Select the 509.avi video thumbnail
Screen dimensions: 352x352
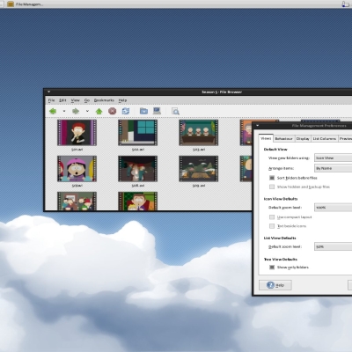[x=199, y=169]
